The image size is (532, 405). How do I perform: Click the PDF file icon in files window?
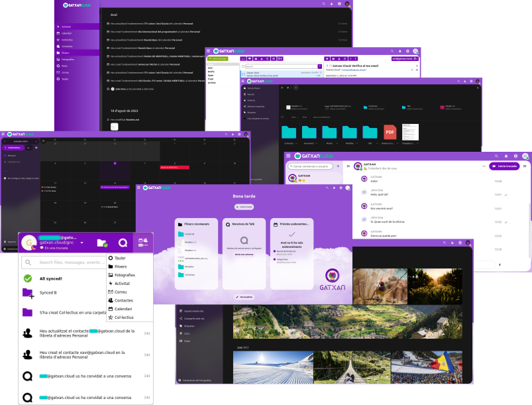click(390, 132)
